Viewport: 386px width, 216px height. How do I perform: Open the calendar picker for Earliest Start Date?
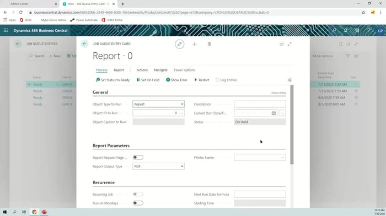[274, 113]
